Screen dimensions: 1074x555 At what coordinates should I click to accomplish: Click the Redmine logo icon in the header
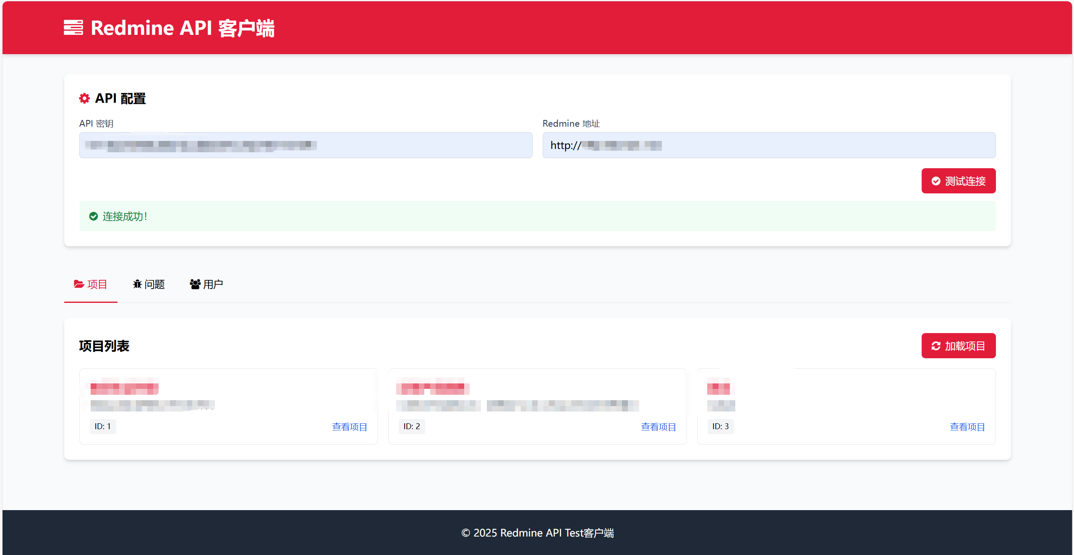pyautogui.click(x=74, y=28)
